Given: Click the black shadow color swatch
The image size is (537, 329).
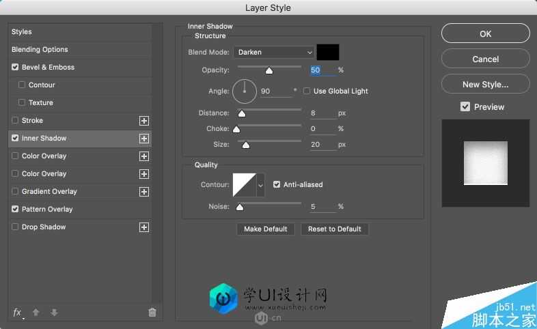Looking at the screenshot, I should point(328,52).
